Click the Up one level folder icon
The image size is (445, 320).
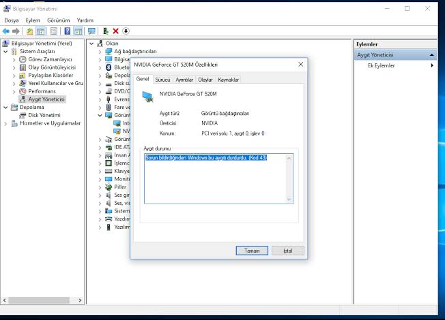coord(29,31)
